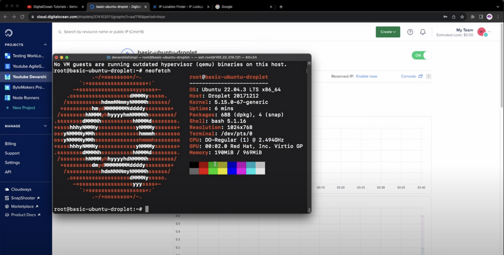The image size is (504, 255).
Task: Open the browser profile avatar
Action: pos(490,17)
